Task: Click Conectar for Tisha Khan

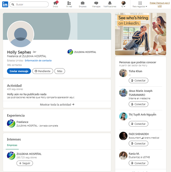Action: 139,80
